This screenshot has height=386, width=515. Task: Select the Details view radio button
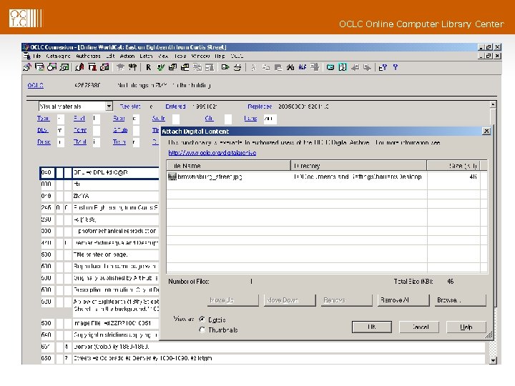click(202, 319)
